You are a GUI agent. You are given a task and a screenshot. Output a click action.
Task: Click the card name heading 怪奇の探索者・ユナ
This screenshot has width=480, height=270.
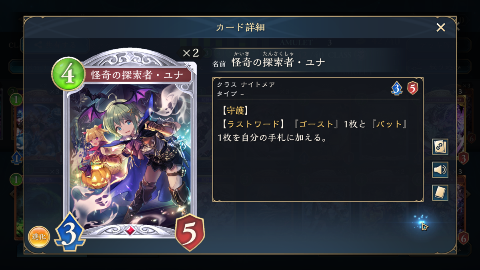[x=278, y=63]
